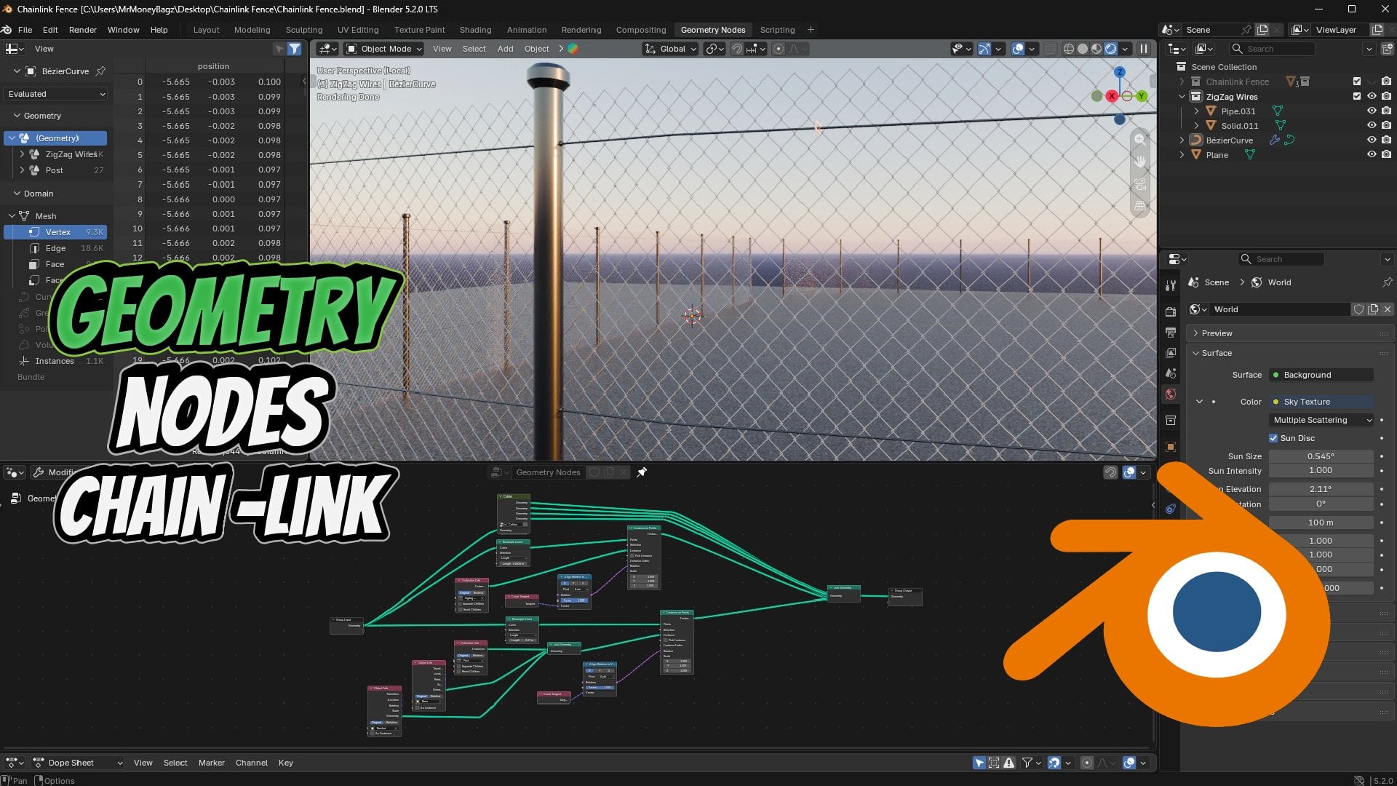Hide Solid.011 in viewport
This screenshot has height=786, width=1397.
click(x=1372, y=125)
